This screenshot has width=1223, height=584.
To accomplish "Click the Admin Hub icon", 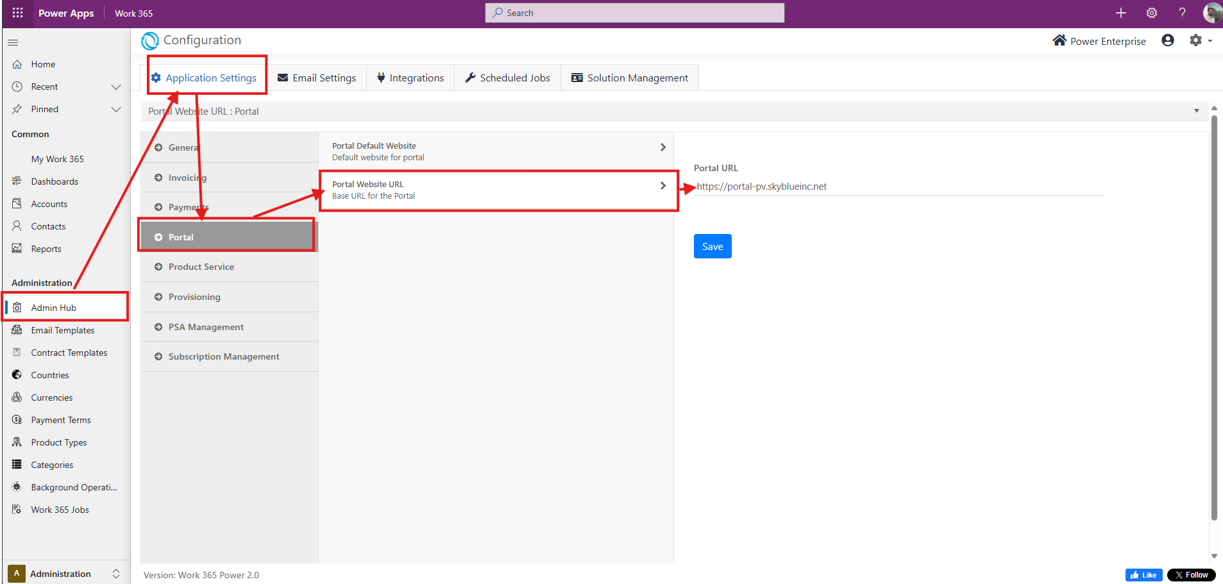I will (17, 308).
